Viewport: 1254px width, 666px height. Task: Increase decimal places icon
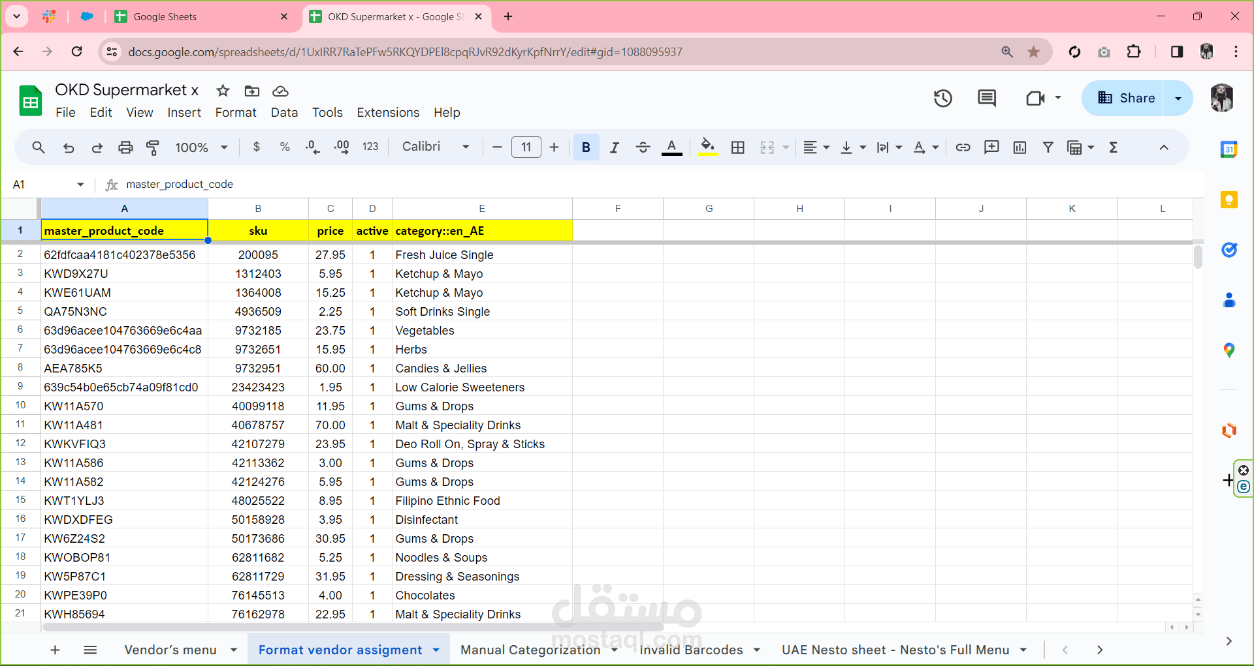coord(342,147)
